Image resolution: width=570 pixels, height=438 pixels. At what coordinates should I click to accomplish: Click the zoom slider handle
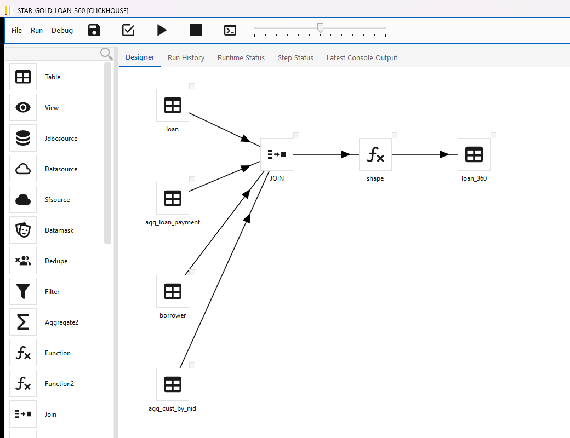click(320, 27)
